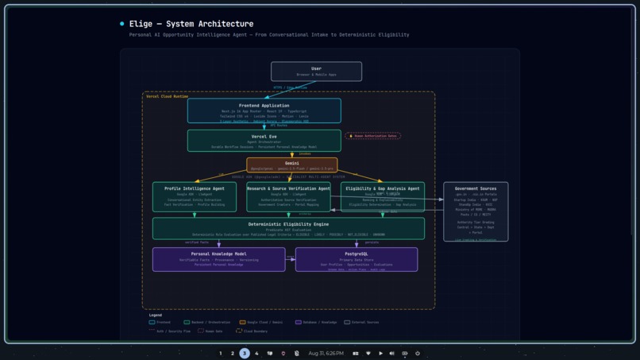Switch to workspace 1 in the panel

221,354
